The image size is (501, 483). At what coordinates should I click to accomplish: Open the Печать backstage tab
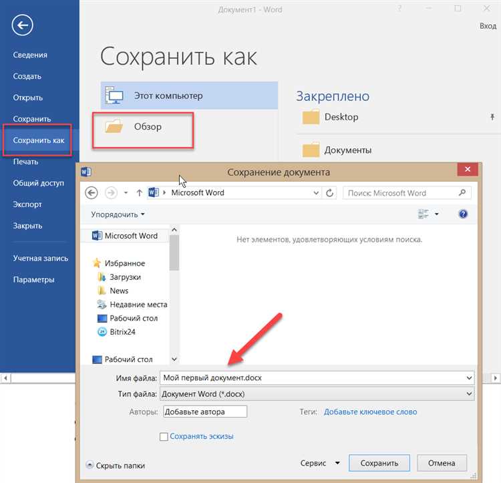[x=25, y=162]
